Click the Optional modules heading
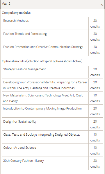Screen dimensions: 105x174 42,61
